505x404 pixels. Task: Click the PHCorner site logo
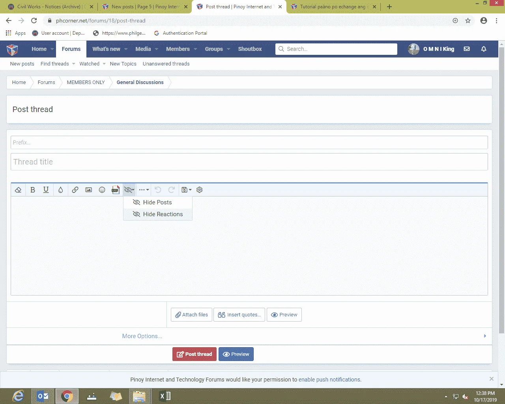pos(12,49)
